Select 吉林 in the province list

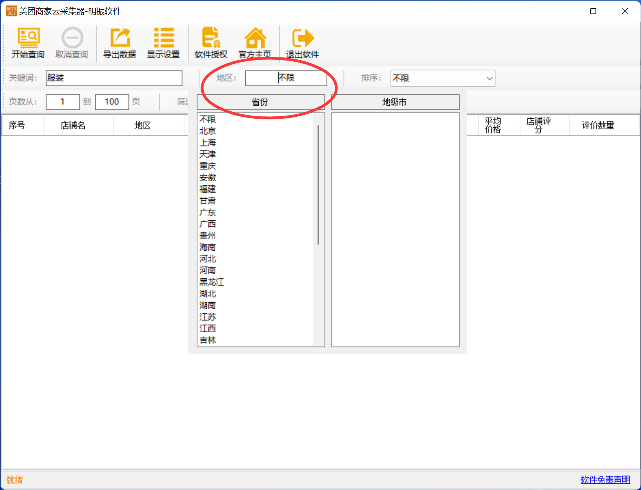208,340
